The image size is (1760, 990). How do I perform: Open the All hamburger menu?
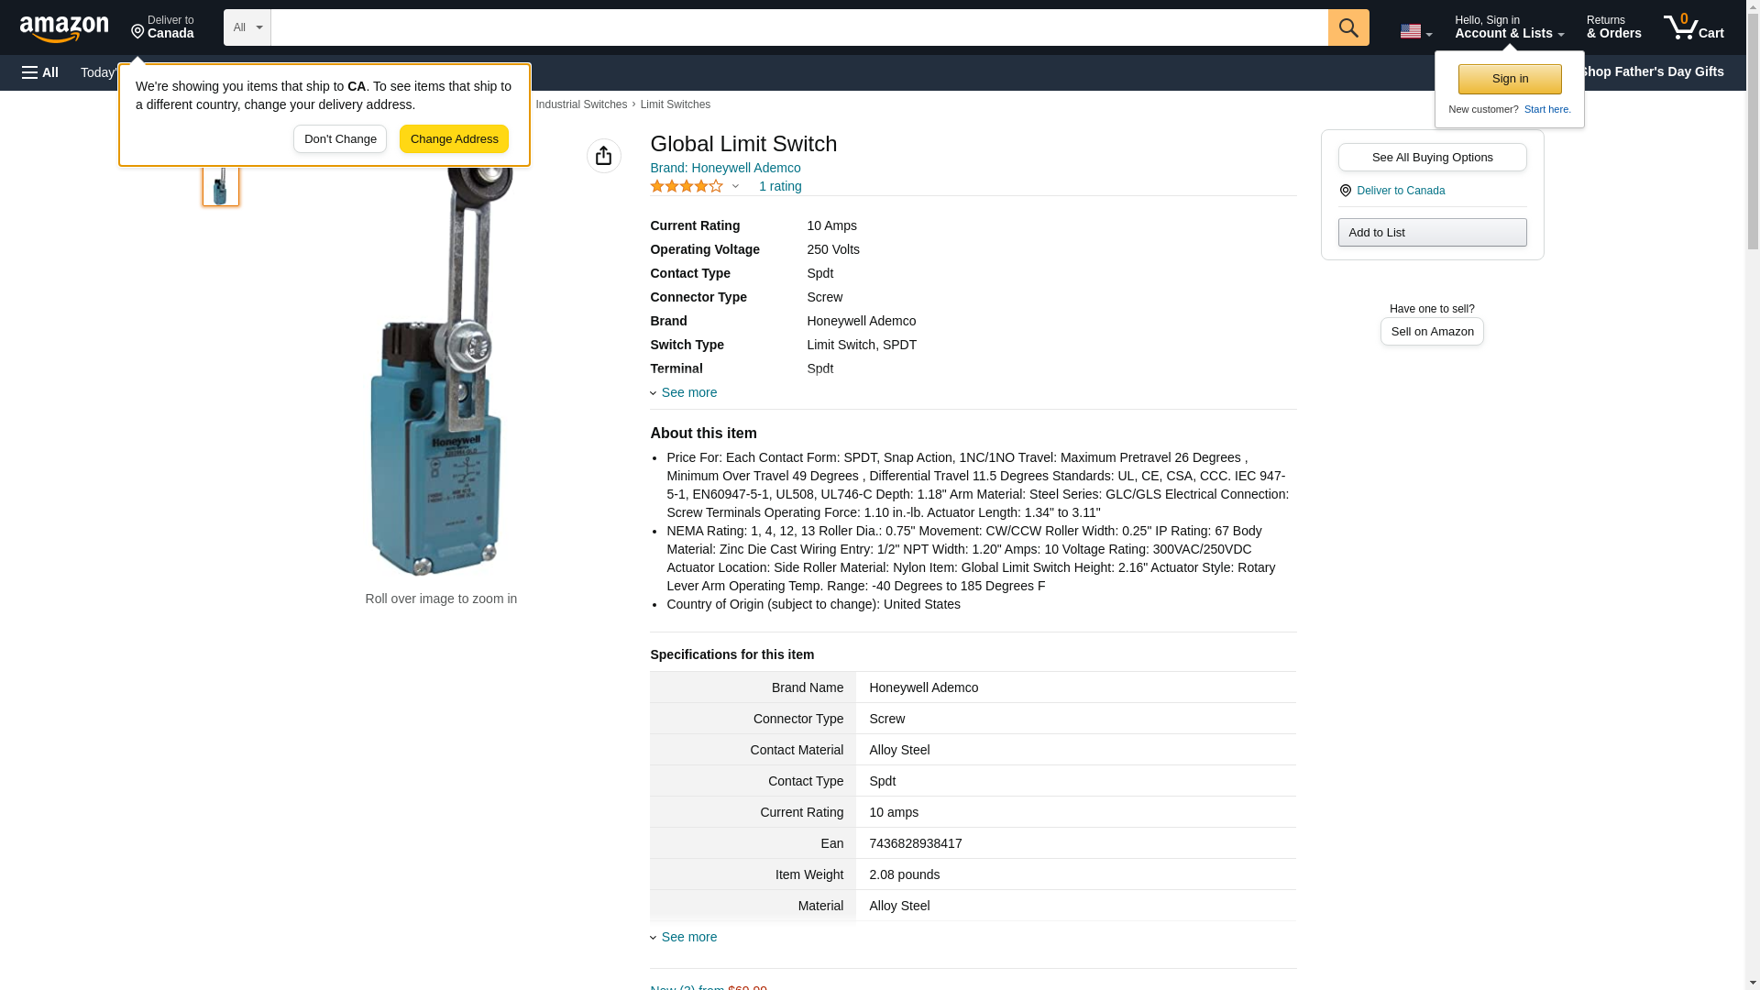40,72
